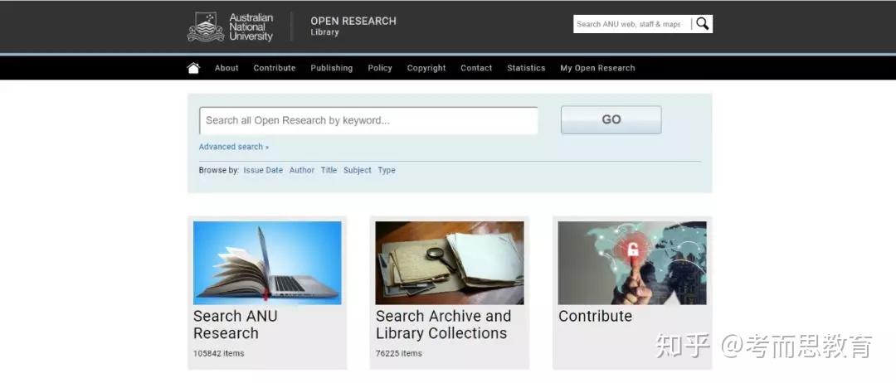
Task: Click the 105842 items count text
Action: (x=218, y=353)
